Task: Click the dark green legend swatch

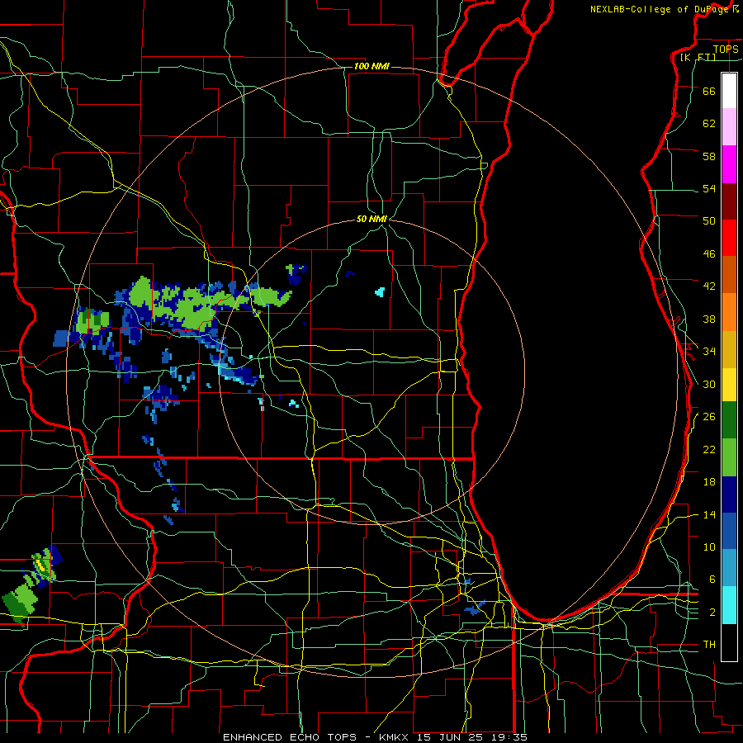Action: (729, 420)
